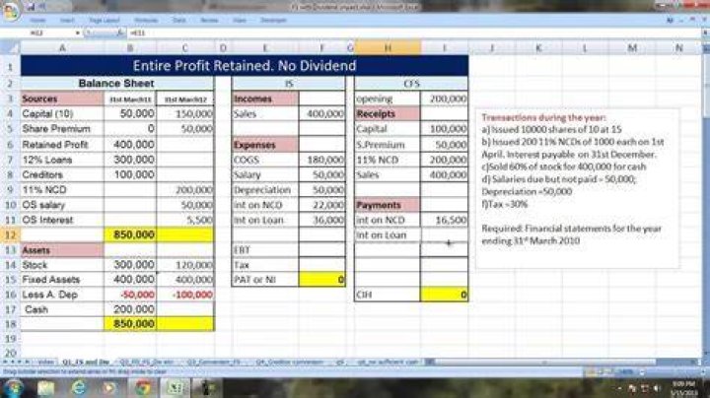Select the 'Retained Profit' cell
710x398 pixels.
[x=62, y=145]
